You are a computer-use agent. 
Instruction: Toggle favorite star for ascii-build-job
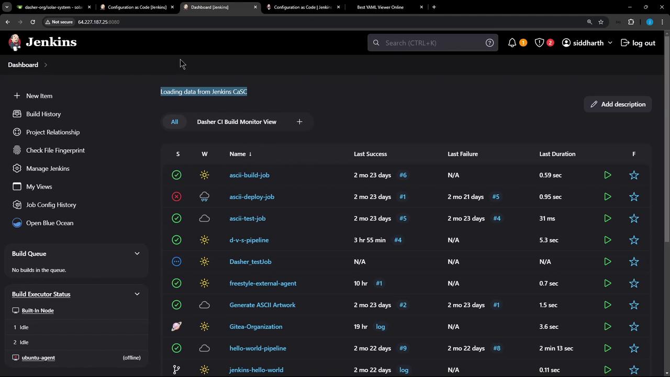(634, 175)
